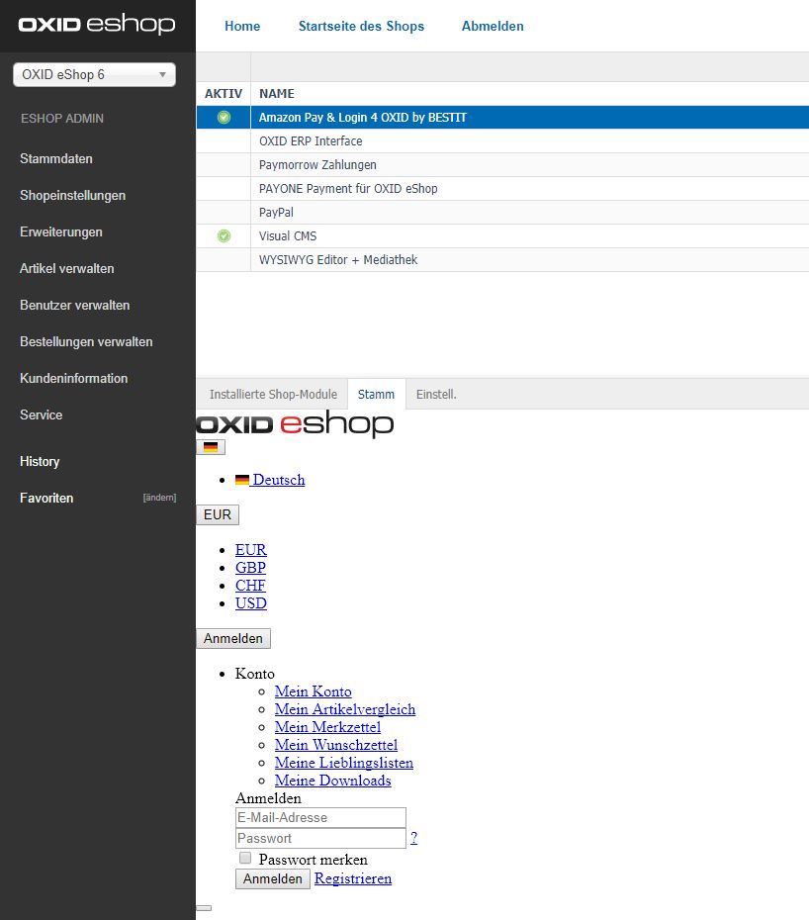
Task: Click the OXID eShop logo in preview pane
Action: pyautogui.click(x=295, y=425)
